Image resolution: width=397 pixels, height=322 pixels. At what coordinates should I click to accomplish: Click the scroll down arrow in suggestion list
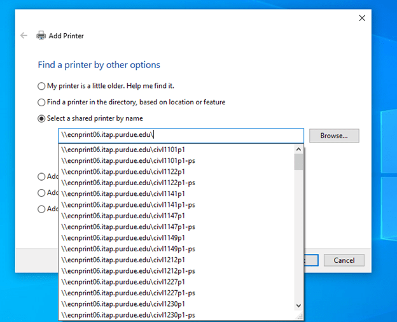point(298,305)
